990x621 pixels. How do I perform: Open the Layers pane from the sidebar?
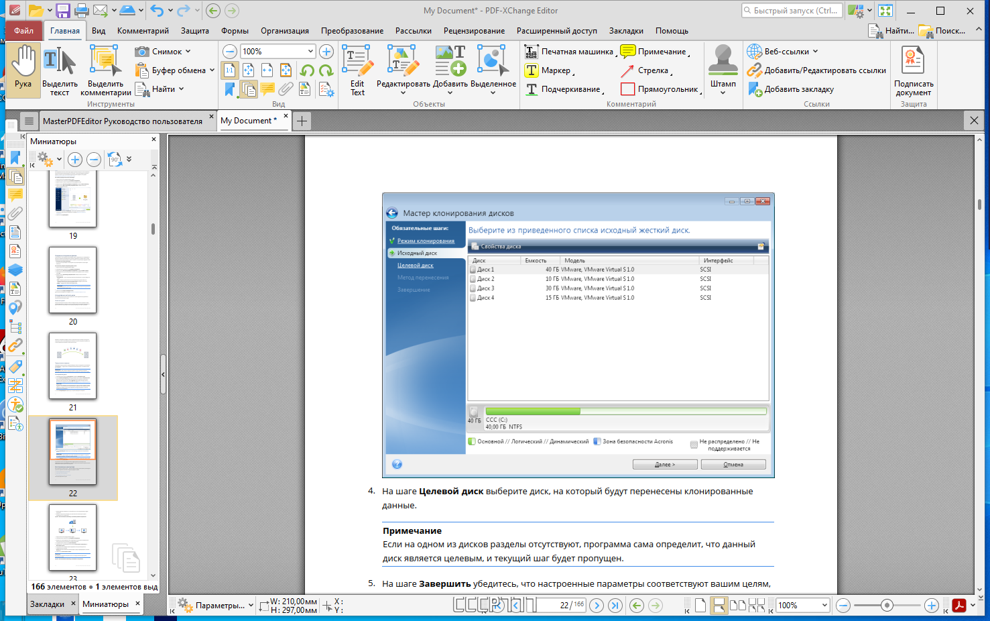(x=15, y=270)
